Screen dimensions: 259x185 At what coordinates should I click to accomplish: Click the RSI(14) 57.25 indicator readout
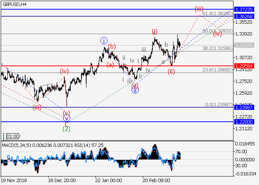[x=89, y=145]
